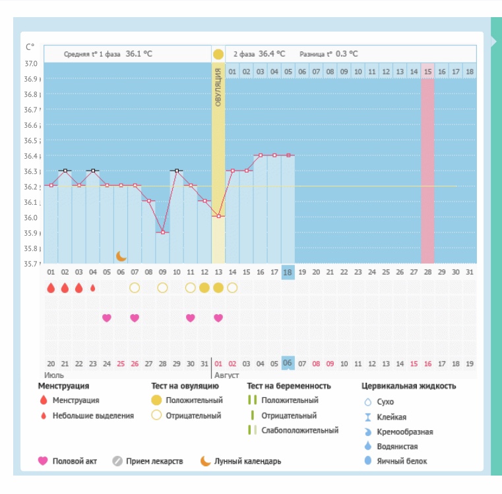Select the highlighted August date 06
Screen dimensions: 502x494
[x=288, y=363]
